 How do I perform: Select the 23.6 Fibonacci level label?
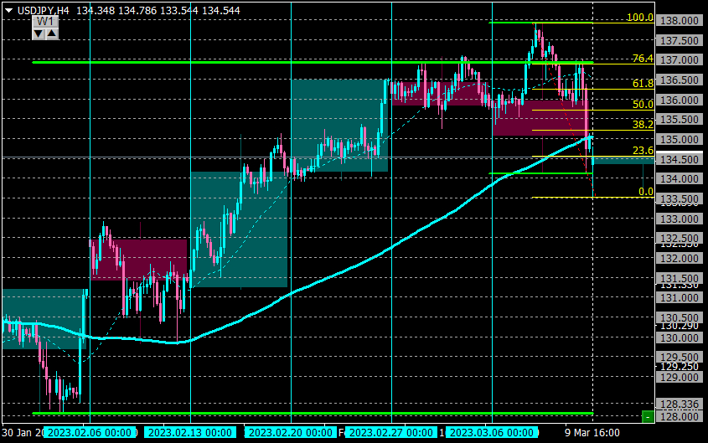coord(643,151)
